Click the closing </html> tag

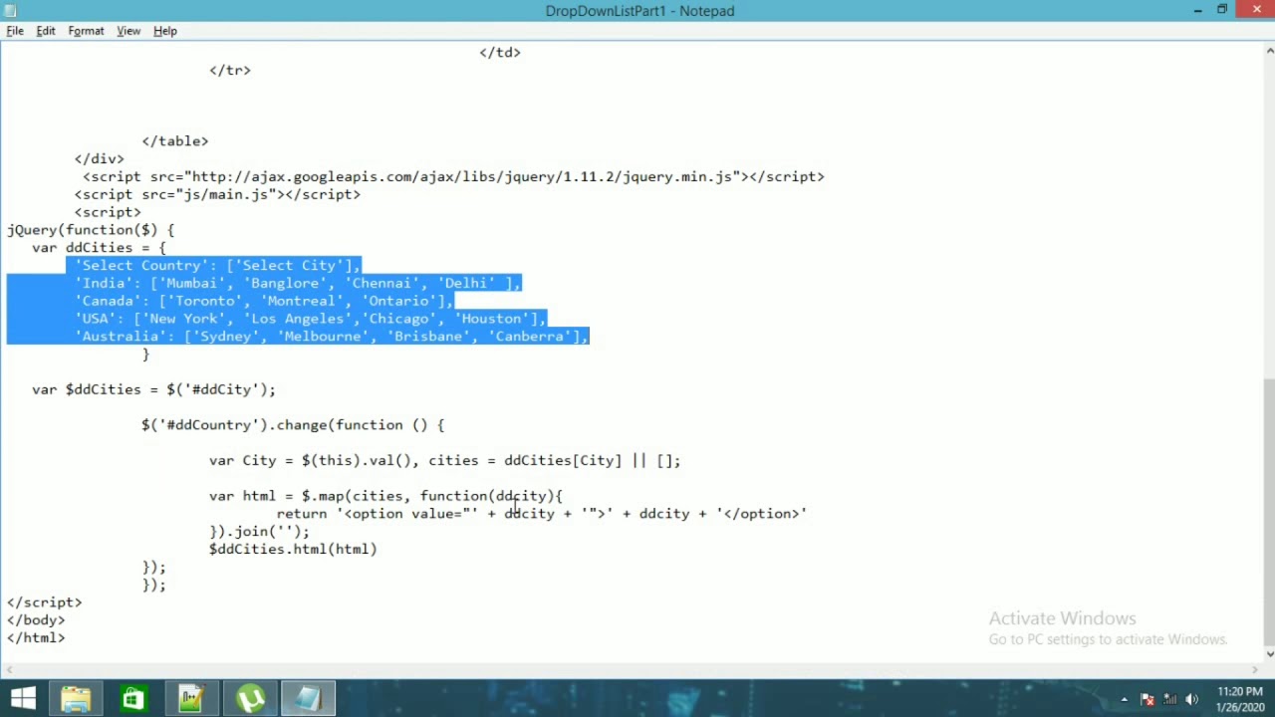click(x=36, y=637)
